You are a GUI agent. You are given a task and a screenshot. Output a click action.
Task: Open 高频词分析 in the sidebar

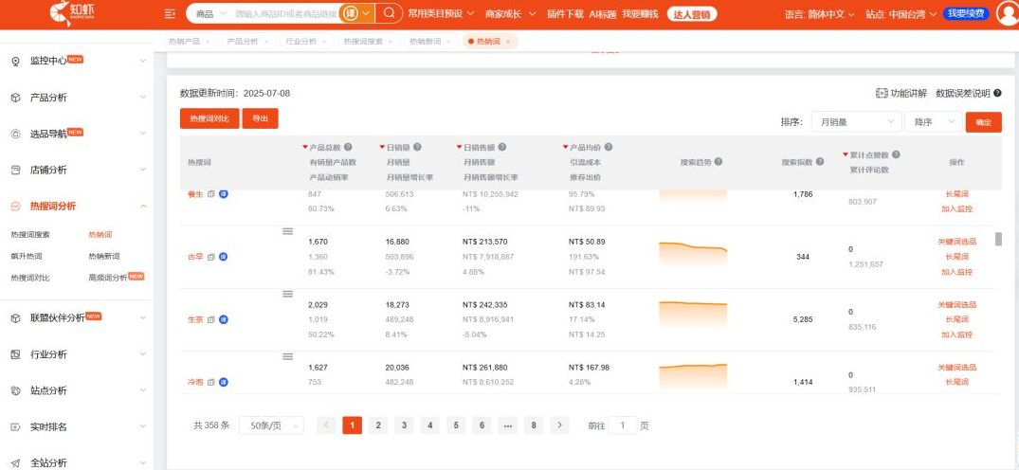click(108, 278)
